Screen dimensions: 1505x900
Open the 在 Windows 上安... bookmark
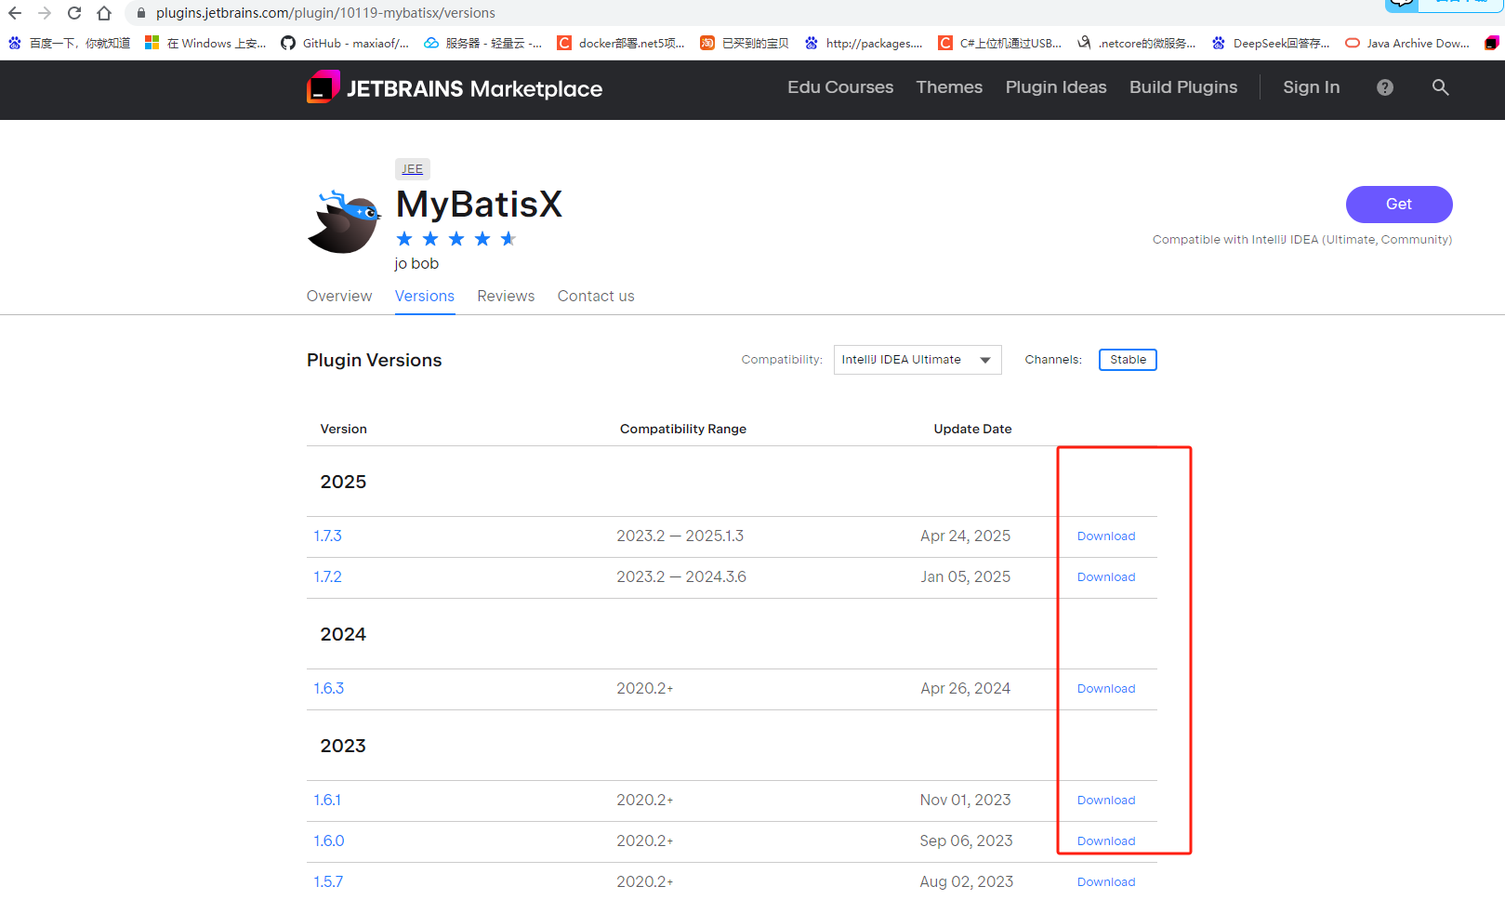(x=205, y=43)
